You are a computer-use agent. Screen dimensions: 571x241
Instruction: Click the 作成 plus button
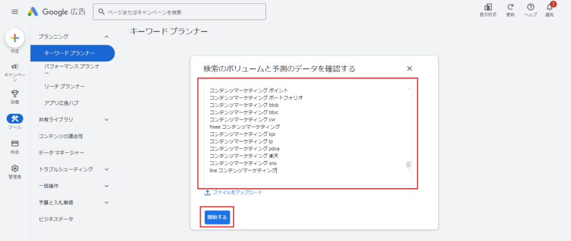coord(14,38)
